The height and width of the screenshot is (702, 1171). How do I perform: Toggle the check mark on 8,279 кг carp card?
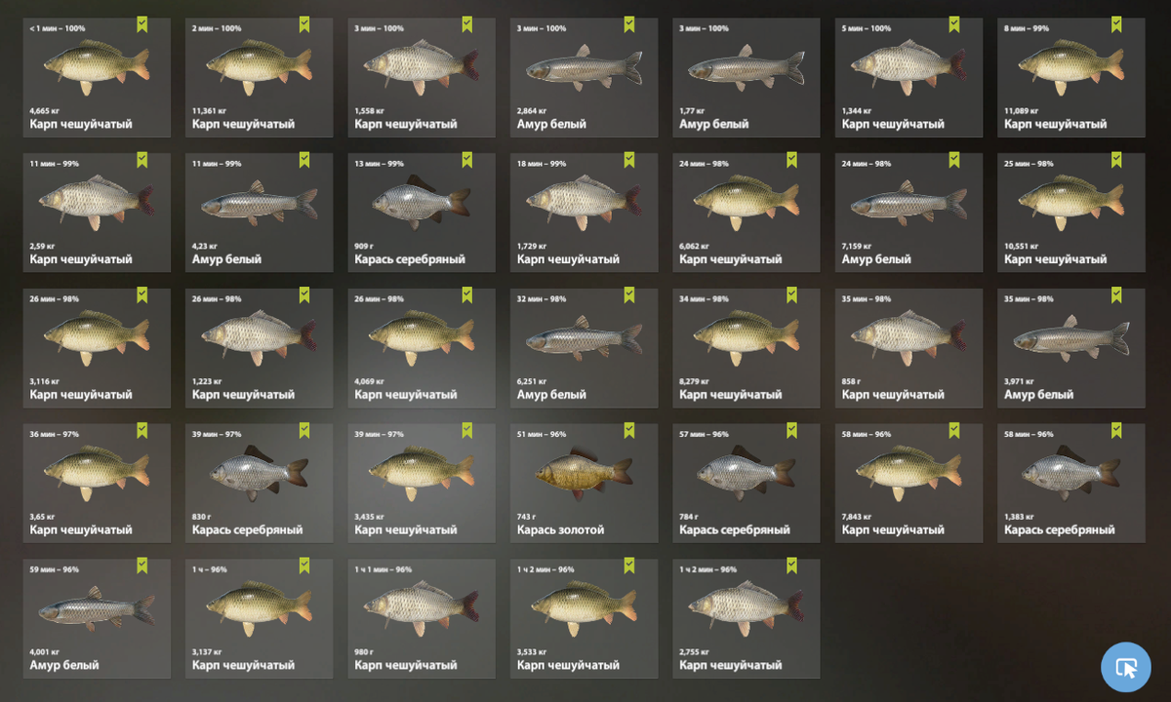pyautogui.click(x=792, y=295)
